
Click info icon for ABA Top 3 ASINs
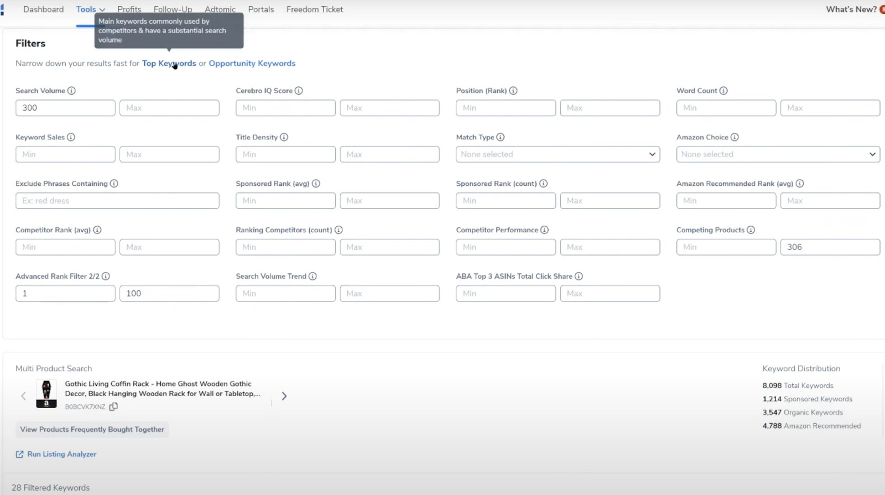(579, 277)
